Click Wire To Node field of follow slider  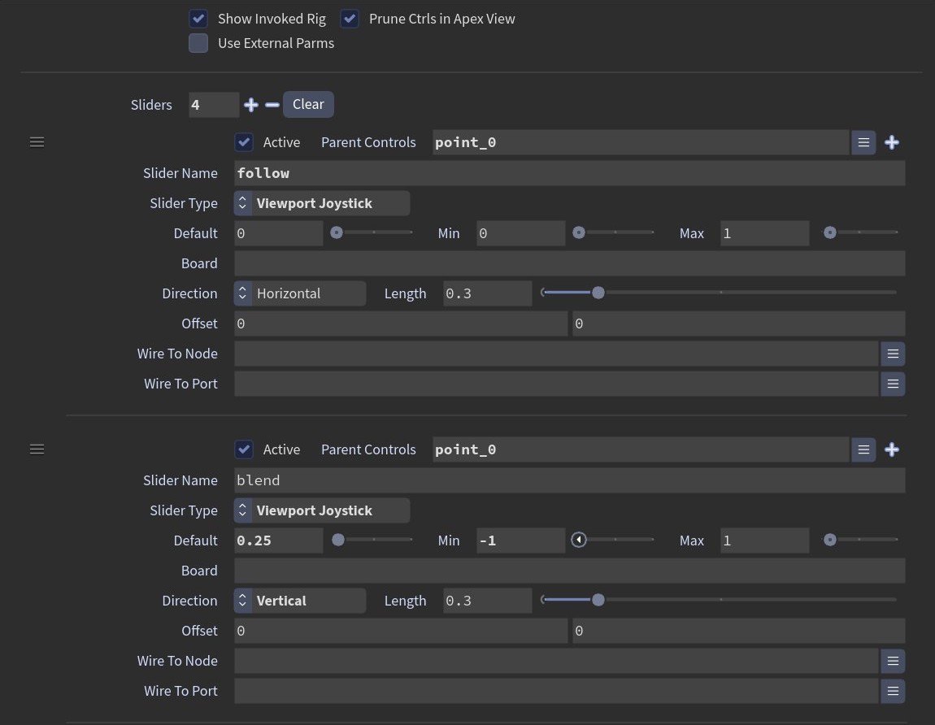coord(556,354)
